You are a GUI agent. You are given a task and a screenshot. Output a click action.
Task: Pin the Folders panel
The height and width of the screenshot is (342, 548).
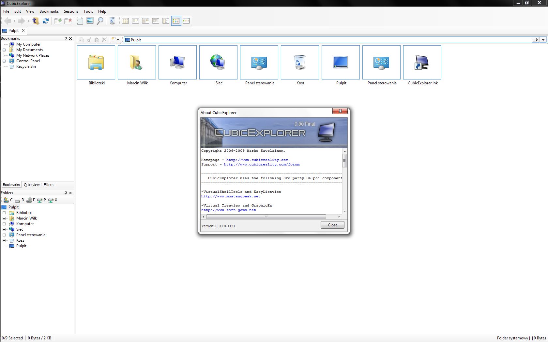pyautogui.click(x=66, y=193)
